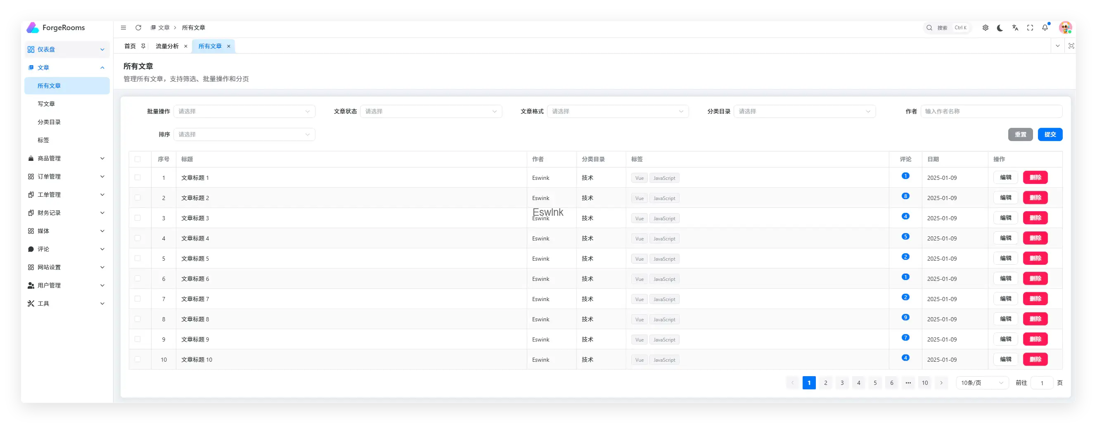The image size is (1097, 424).
Task: Delete 文章标题 3 using its 删除 button
Action: click(x=1035, y=218)
